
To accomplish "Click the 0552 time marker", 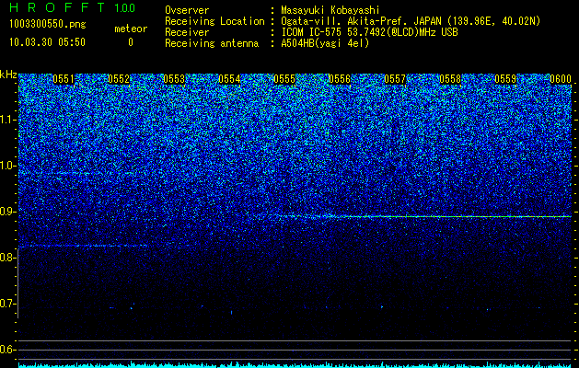I will coord(119,79).
